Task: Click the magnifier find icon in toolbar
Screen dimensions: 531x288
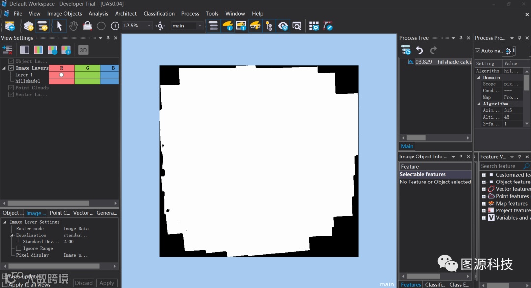Action: (x=297, y=26)
